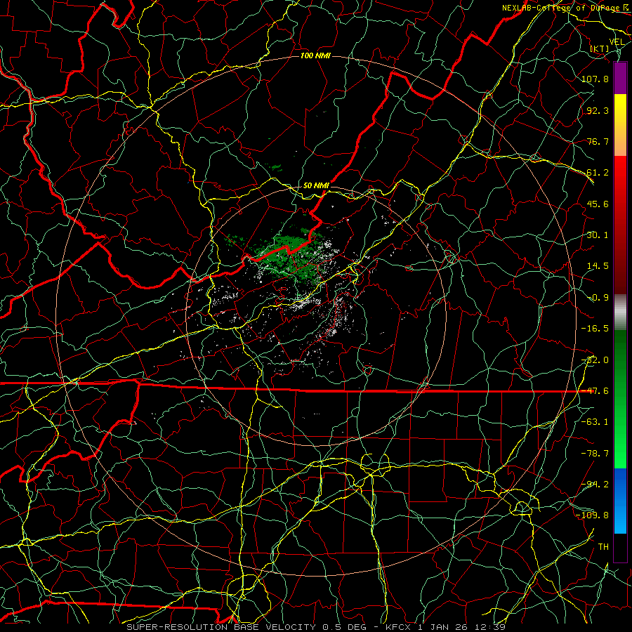Click the small green echo north of 50 NMI label
632x632 pixels.
click(276, 166)
